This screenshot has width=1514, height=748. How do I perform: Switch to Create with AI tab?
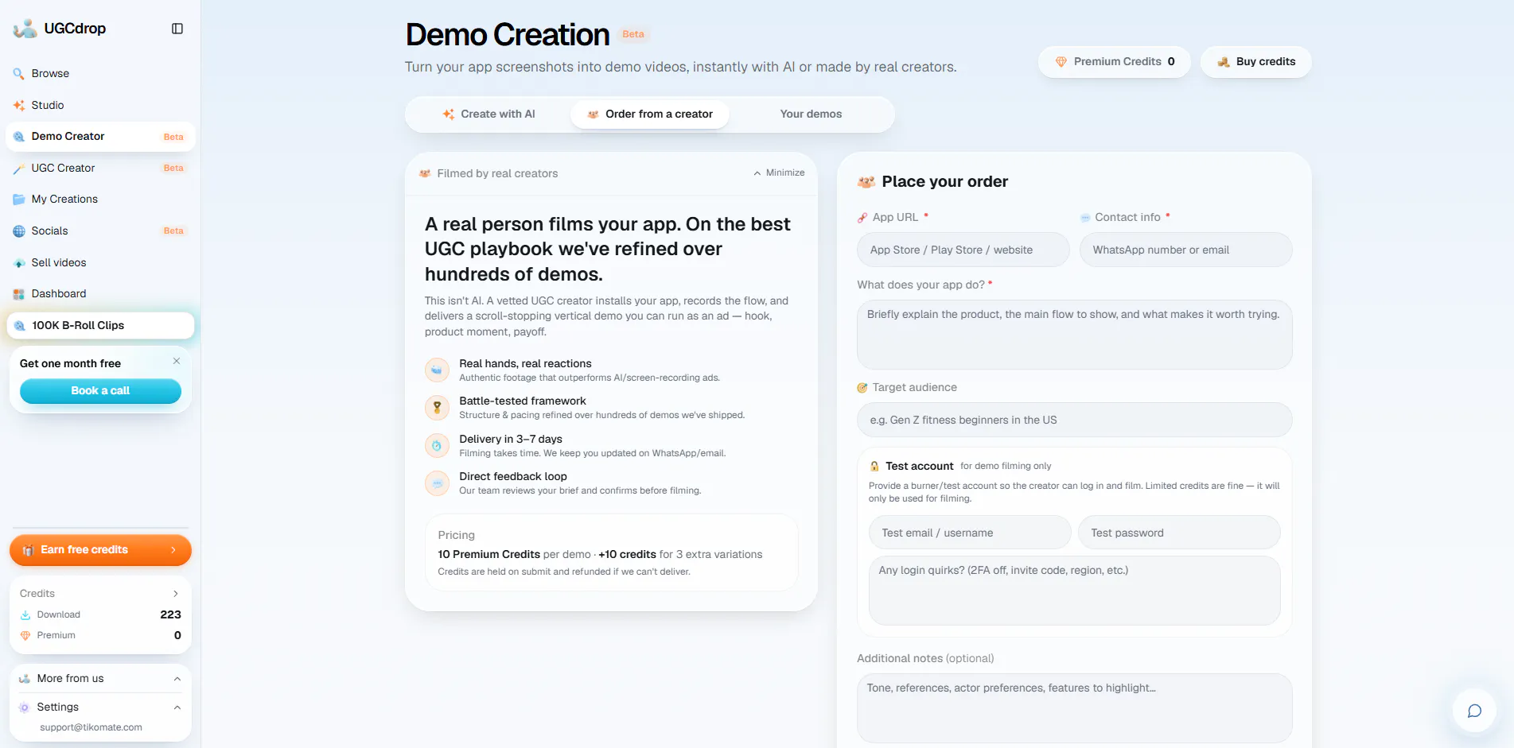(x=488, y=114)
